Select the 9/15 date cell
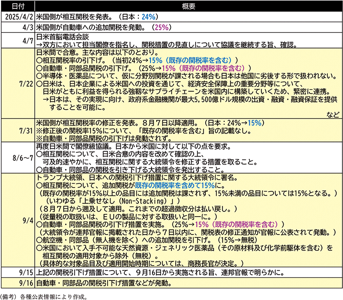The image size is (343, 300). click(17, 273)
